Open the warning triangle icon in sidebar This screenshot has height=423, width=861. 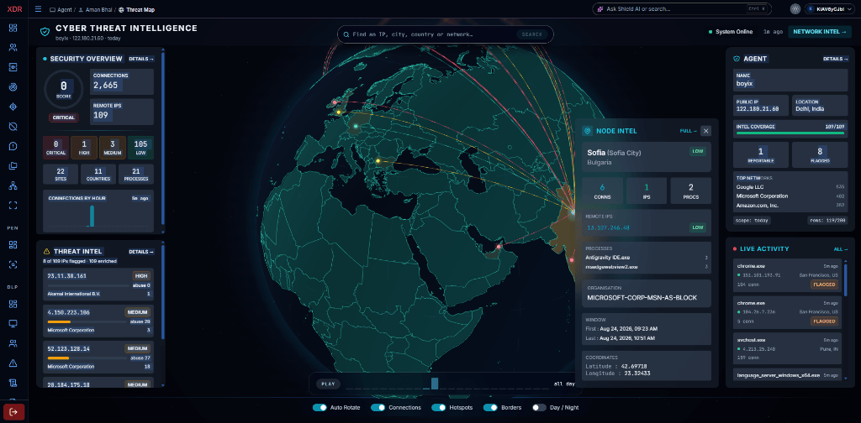coord(13,363)
